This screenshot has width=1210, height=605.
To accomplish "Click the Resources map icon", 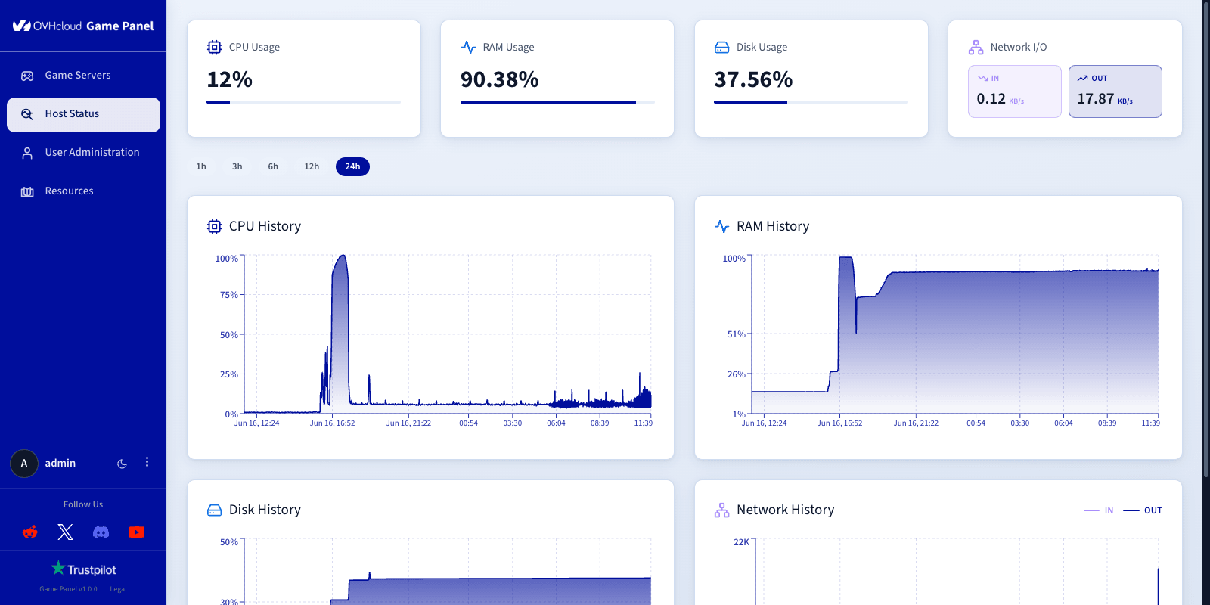I will point(27,191).
